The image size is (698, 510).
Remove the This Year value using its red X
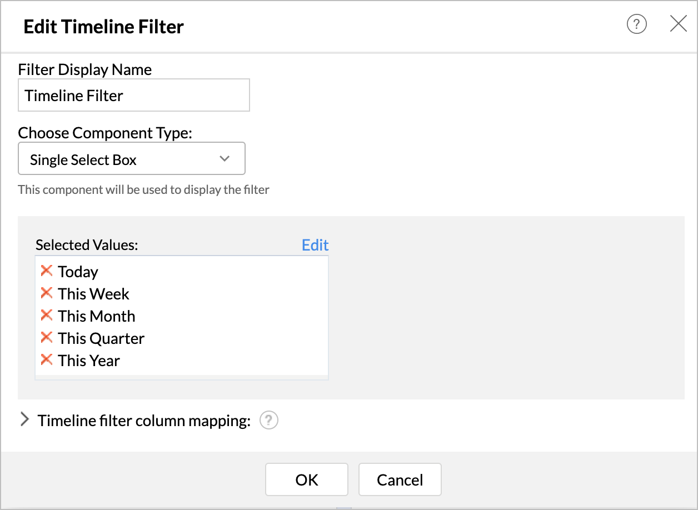point(46,359)
